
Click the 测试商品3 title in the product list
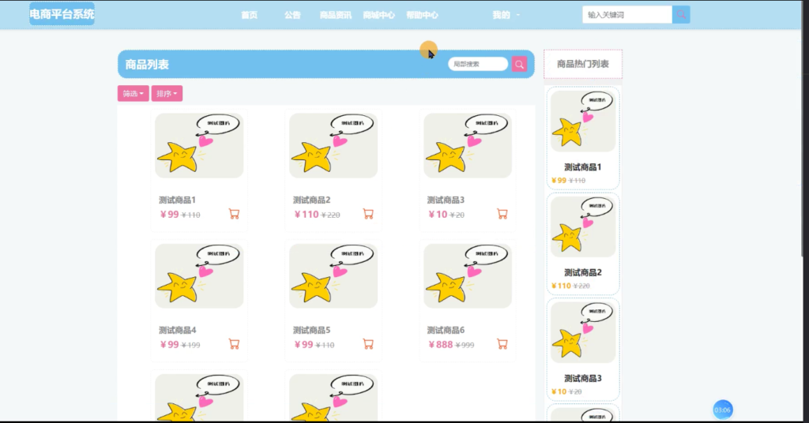[x=446, y=200]
